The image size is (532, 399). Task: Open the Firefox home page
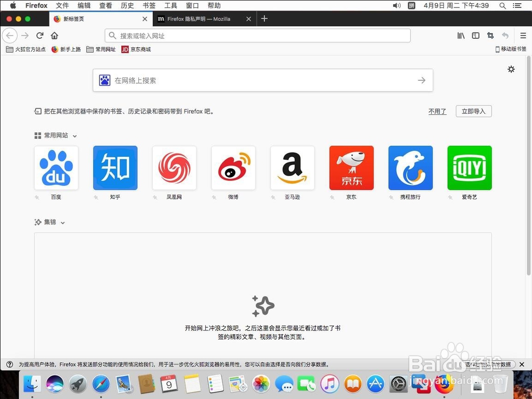pyautogui.click(x=54, y=35)
